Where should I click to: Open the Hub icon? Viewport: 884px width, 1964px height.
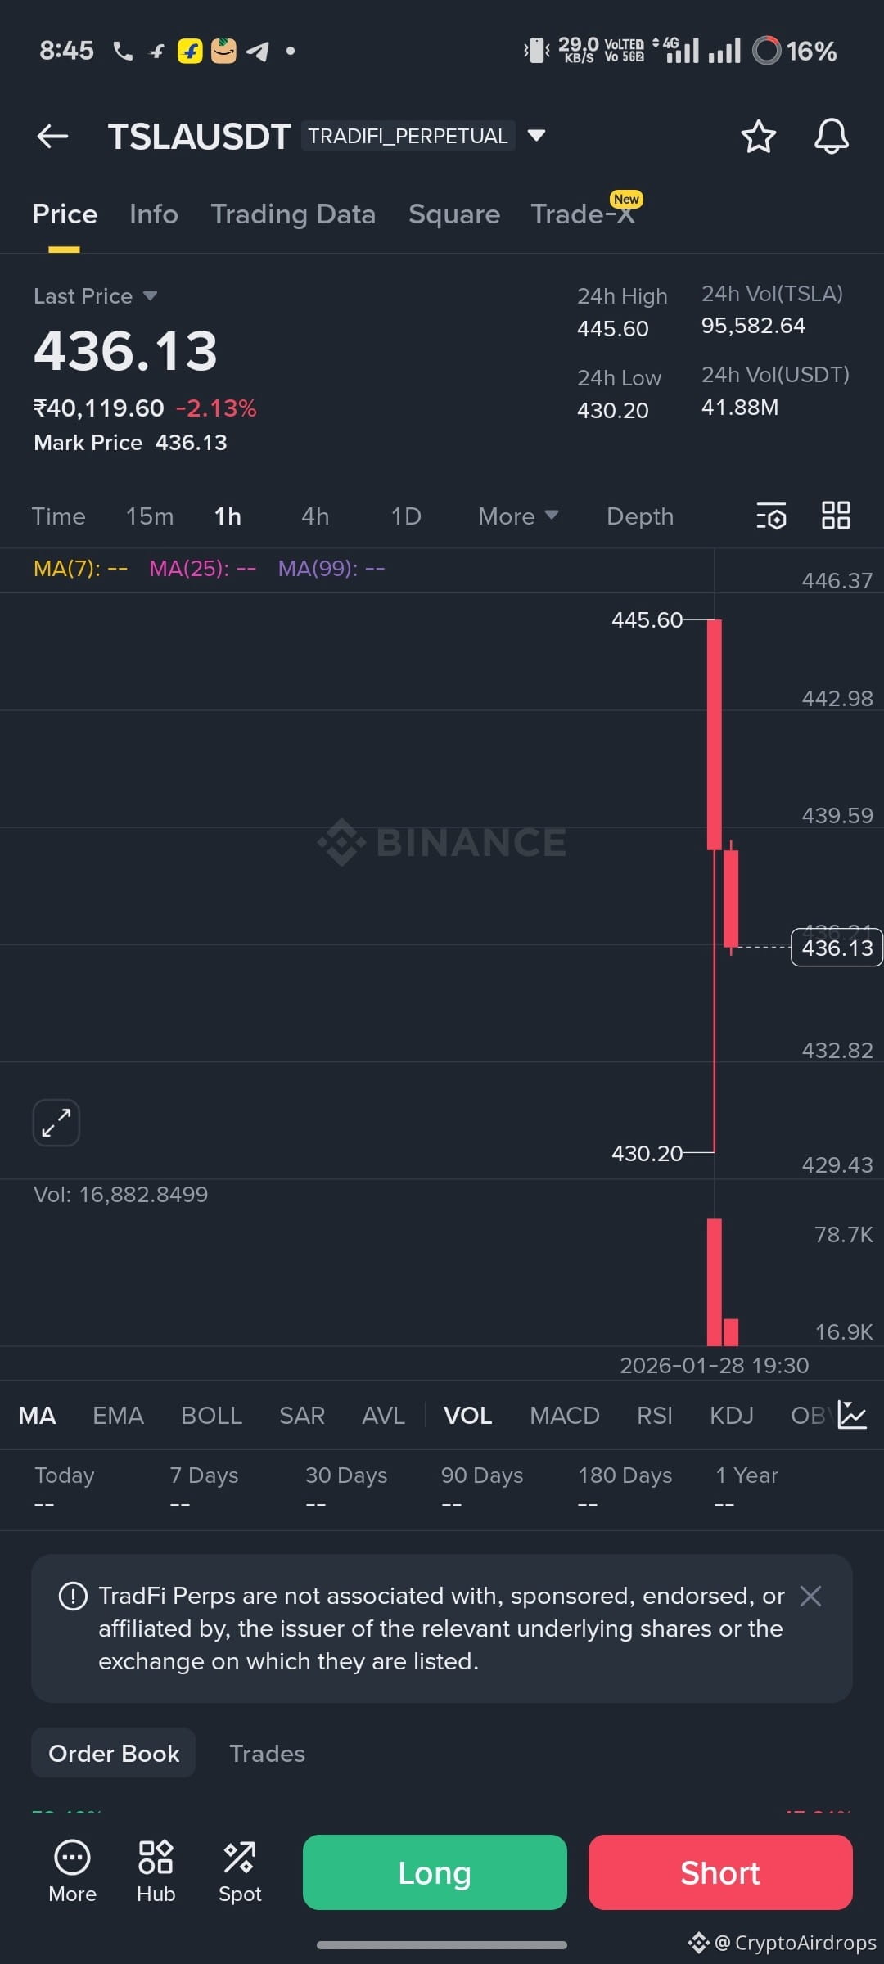pyautogui.click(x=156, y=1872)
